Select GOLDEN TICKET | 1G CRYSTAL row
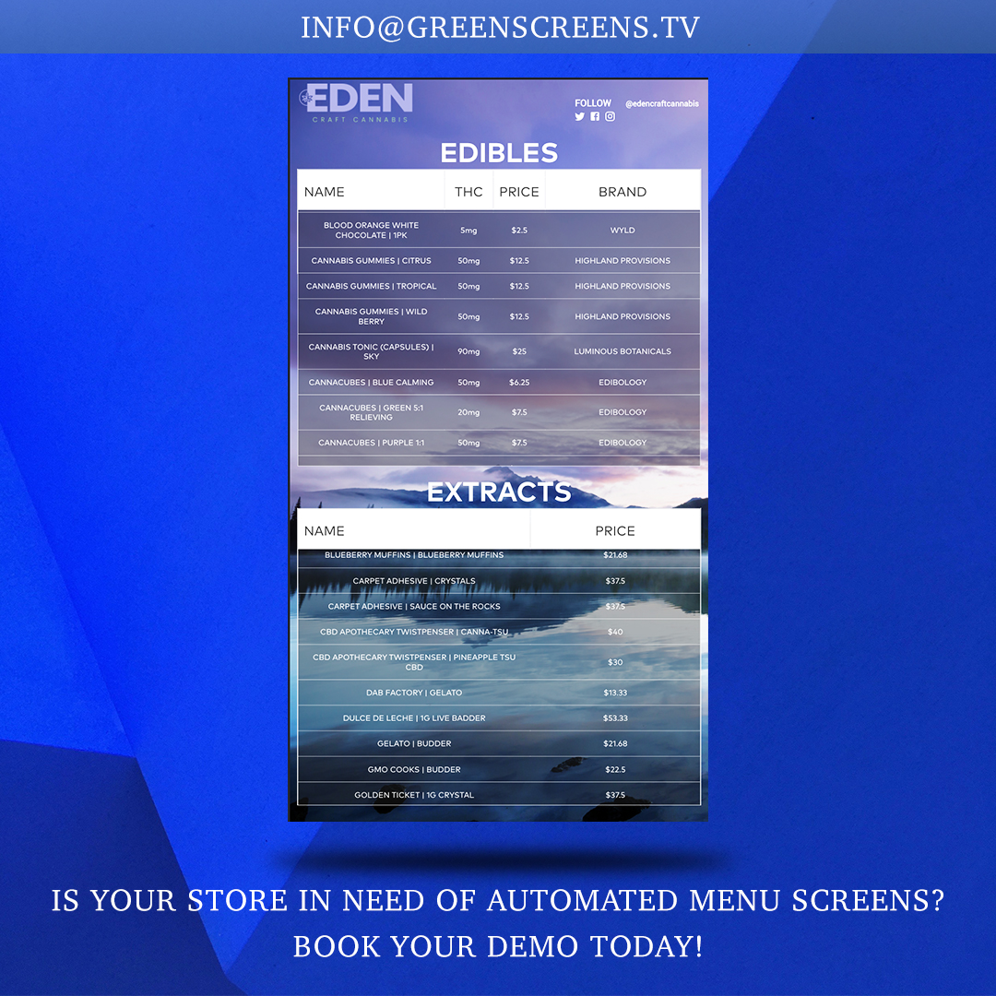996x996 pixels. (x=499, y=795)
